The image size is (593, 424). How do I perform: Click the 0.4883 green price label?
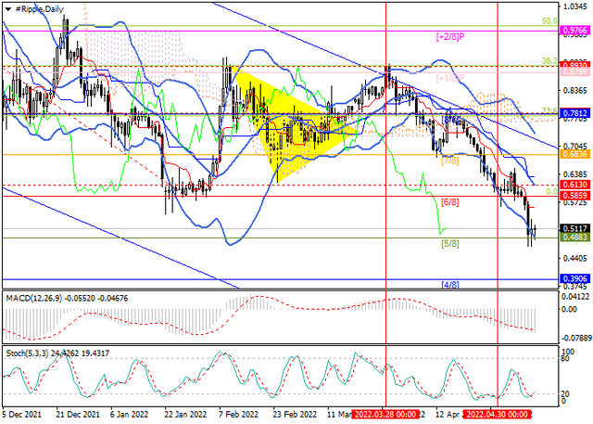(574, 238)
